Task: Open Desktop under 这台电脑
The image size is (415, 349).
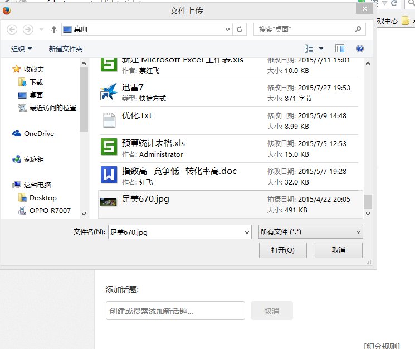Action: click(43, 198)
